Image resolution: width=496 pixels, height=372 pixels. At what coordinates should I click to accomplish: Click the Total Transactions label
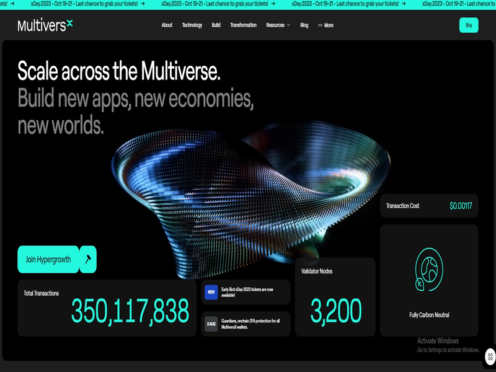(41, 293)
